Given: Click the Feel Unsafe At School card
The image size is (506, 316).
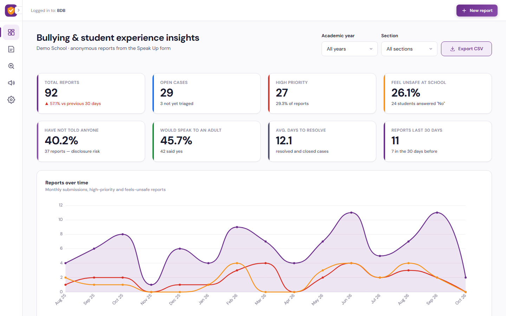Looking at the screenshot, I should 438,93.
